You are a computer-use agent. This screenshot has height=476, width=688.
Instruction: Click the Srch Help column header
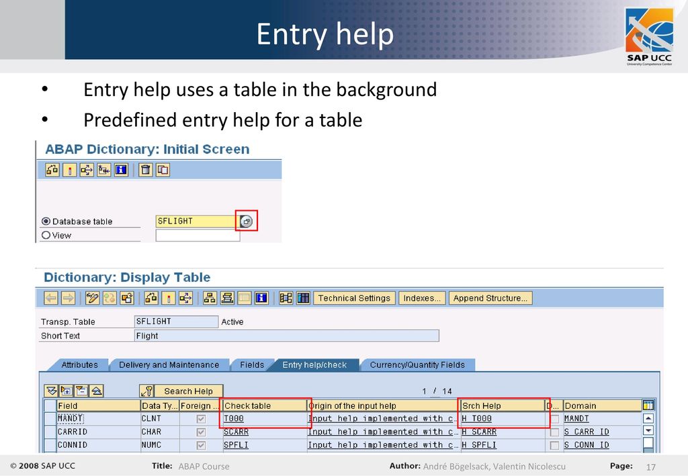click(502, 406)
